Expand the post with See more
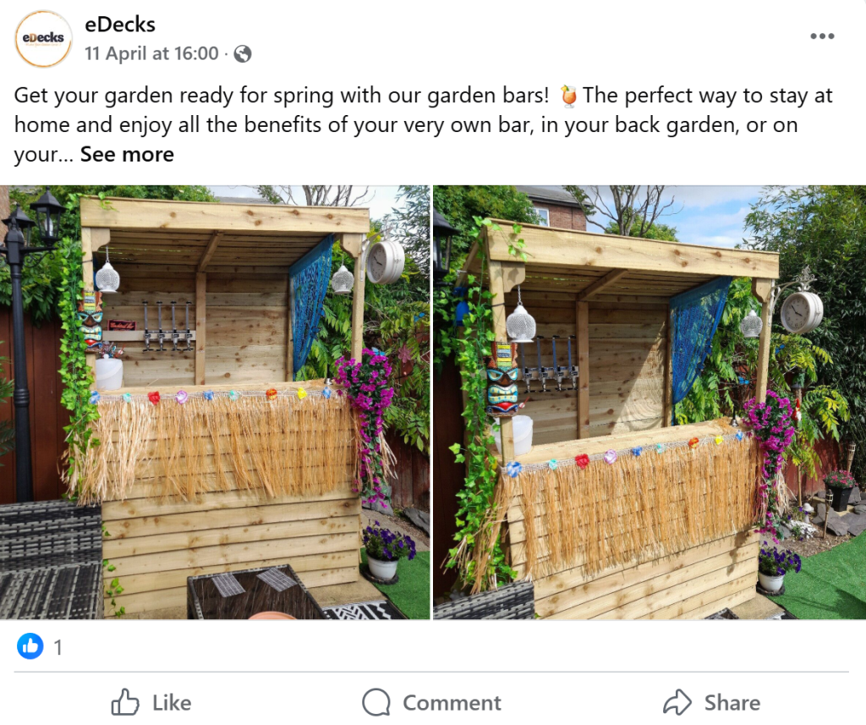This screenshot has height=725, width=866. pos(127,155)
